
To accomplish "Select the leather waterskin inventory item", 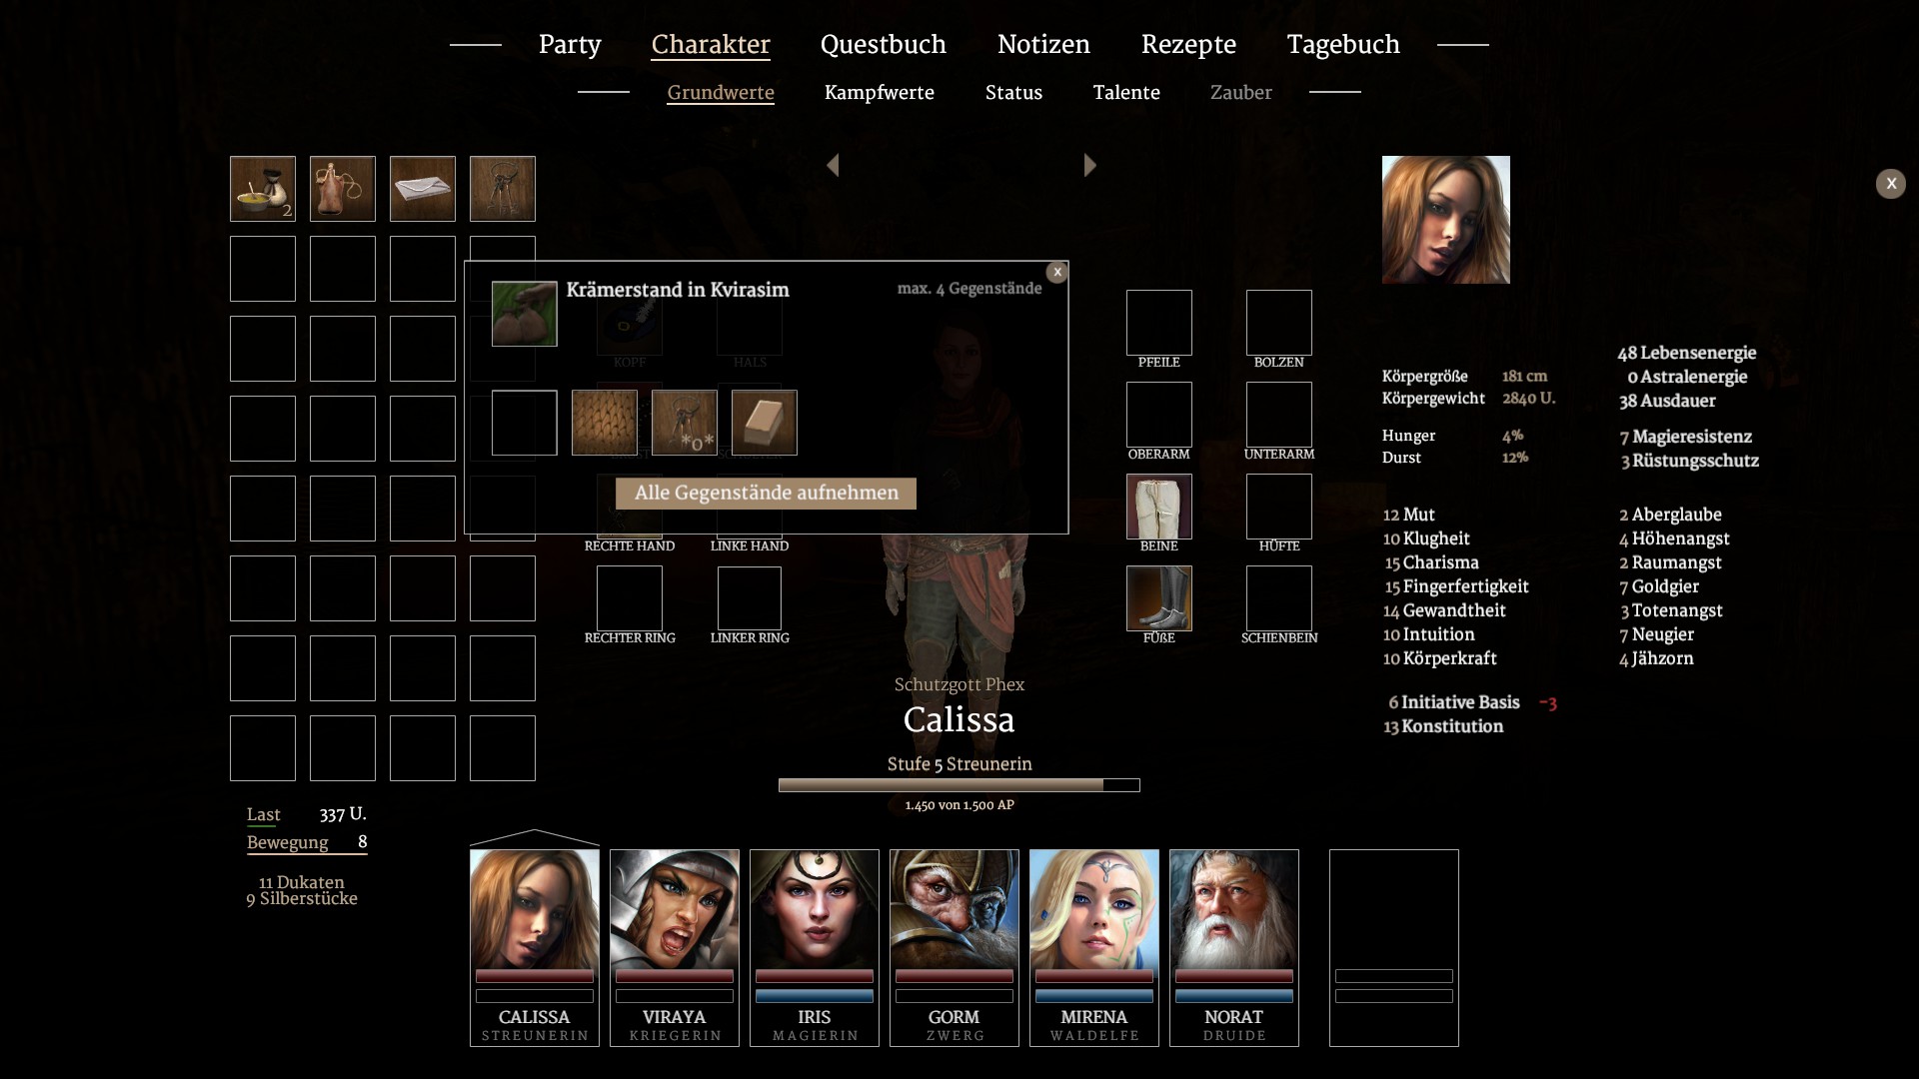I will pos(343,189).
